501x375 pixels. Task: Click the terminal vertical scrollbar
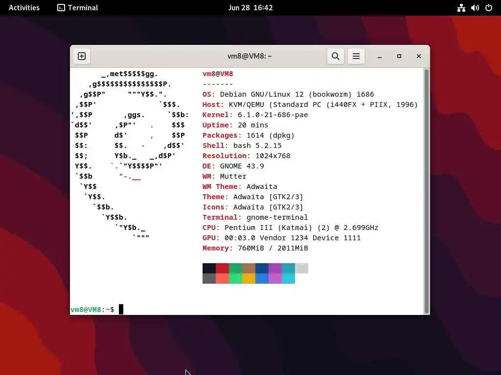[426, 191]
